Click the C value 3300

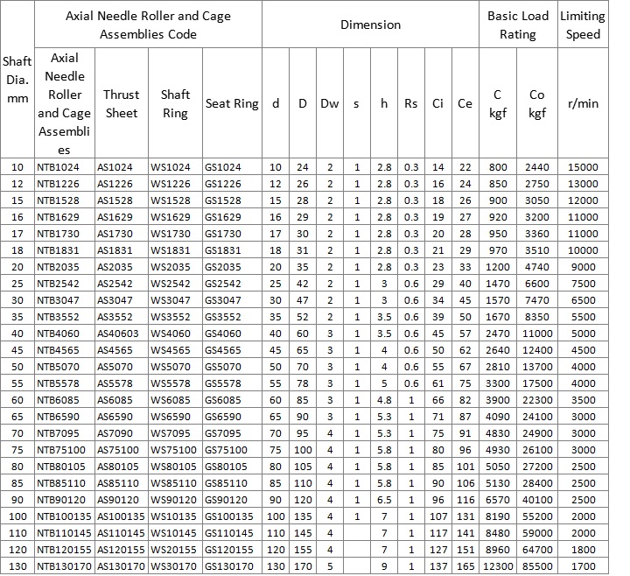(497, 383)
